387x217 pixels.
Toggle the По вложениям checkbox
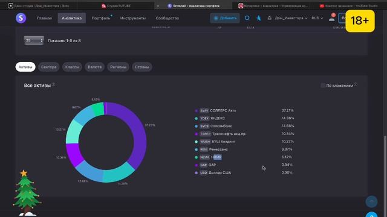pyautogui.click(x=323, y=86)
